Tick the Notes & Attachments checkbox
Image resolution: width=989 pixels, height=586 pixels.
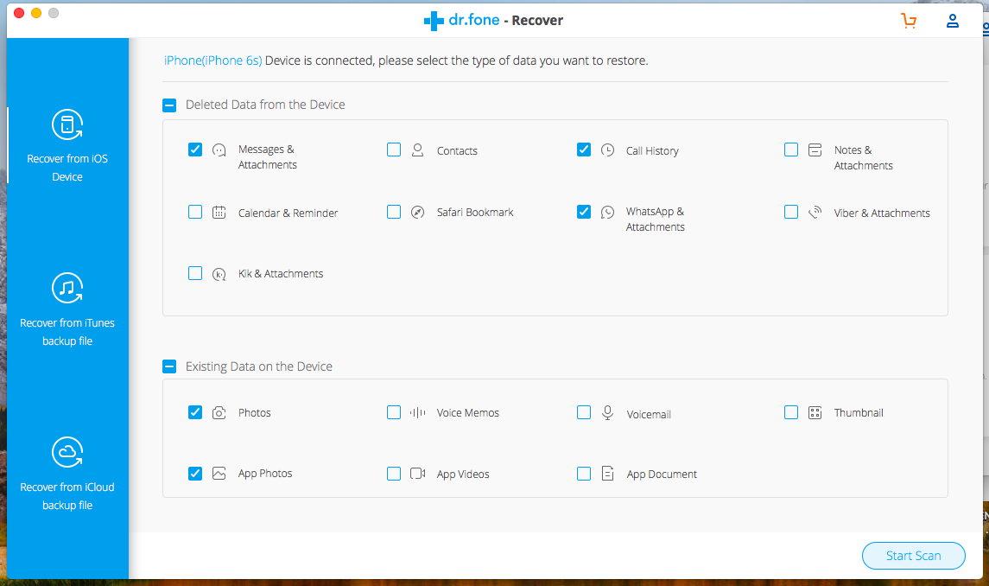(791, 150)
